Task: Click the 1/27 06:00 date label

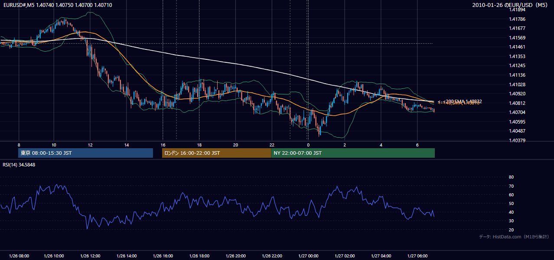Action: point(417,256)
